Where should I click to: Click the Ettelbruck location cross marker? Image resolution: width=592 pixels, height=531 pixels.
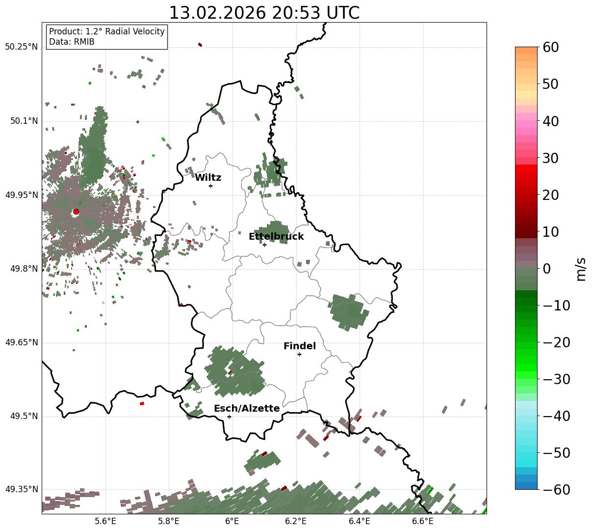tap(265, 245)
